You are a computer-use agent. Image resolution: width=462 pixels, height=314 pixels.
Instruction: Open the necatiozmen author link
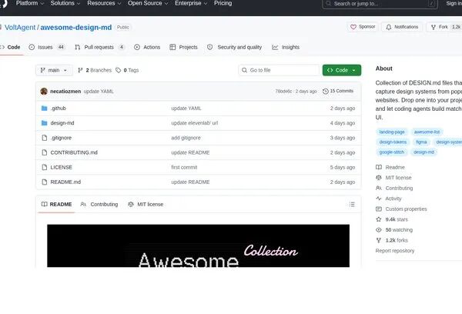[65, 92]
